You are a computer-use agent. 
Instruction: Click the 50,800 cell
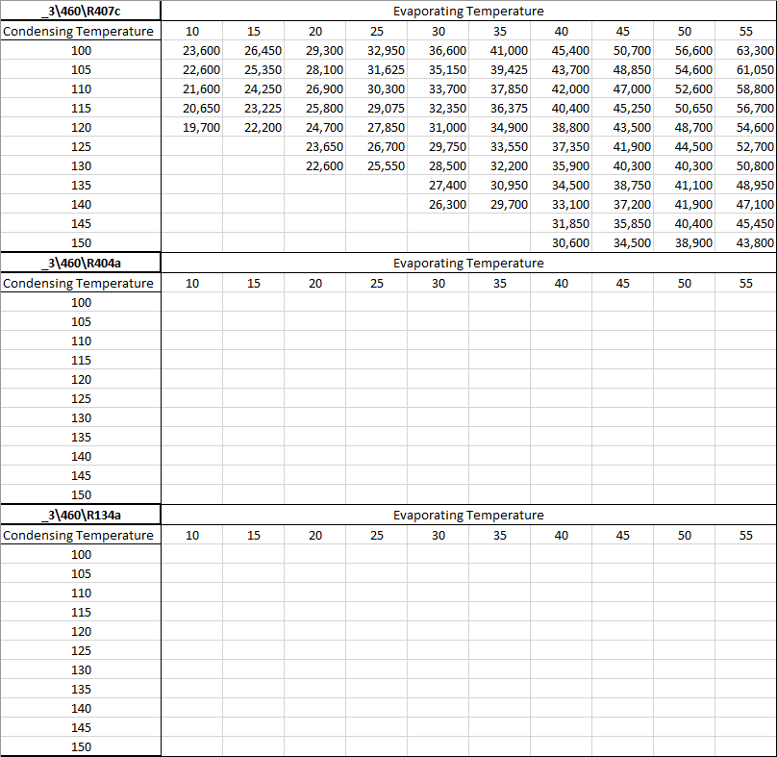click(x=745, y=166)
